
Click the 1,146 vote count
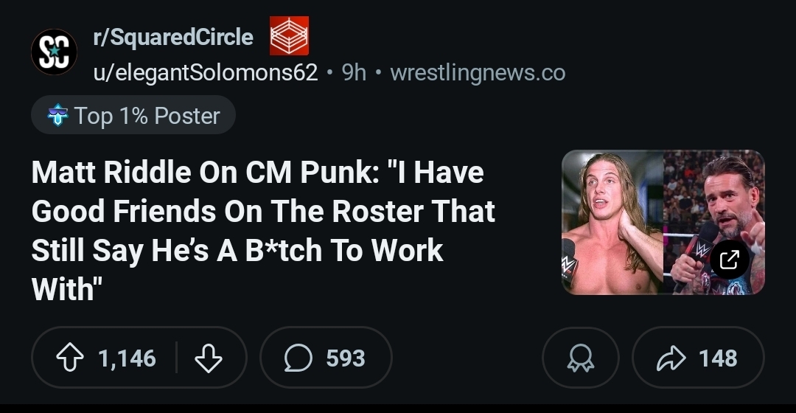click(127, 358)
